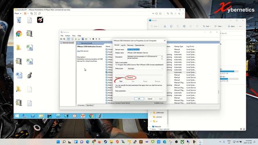
Task: Click the highlighted Service name field
Action: click(133, 50)
